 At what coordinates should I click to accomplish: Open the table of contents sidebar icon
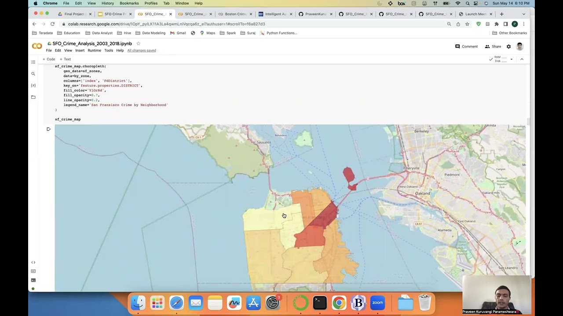pos(33,62)
